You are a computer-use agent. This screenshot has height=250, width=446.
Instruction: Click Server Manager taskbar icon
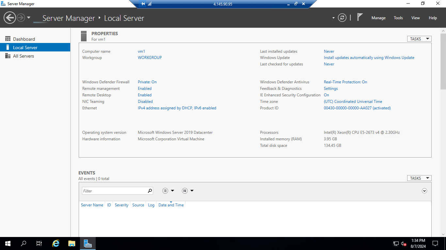coord(88,243)
